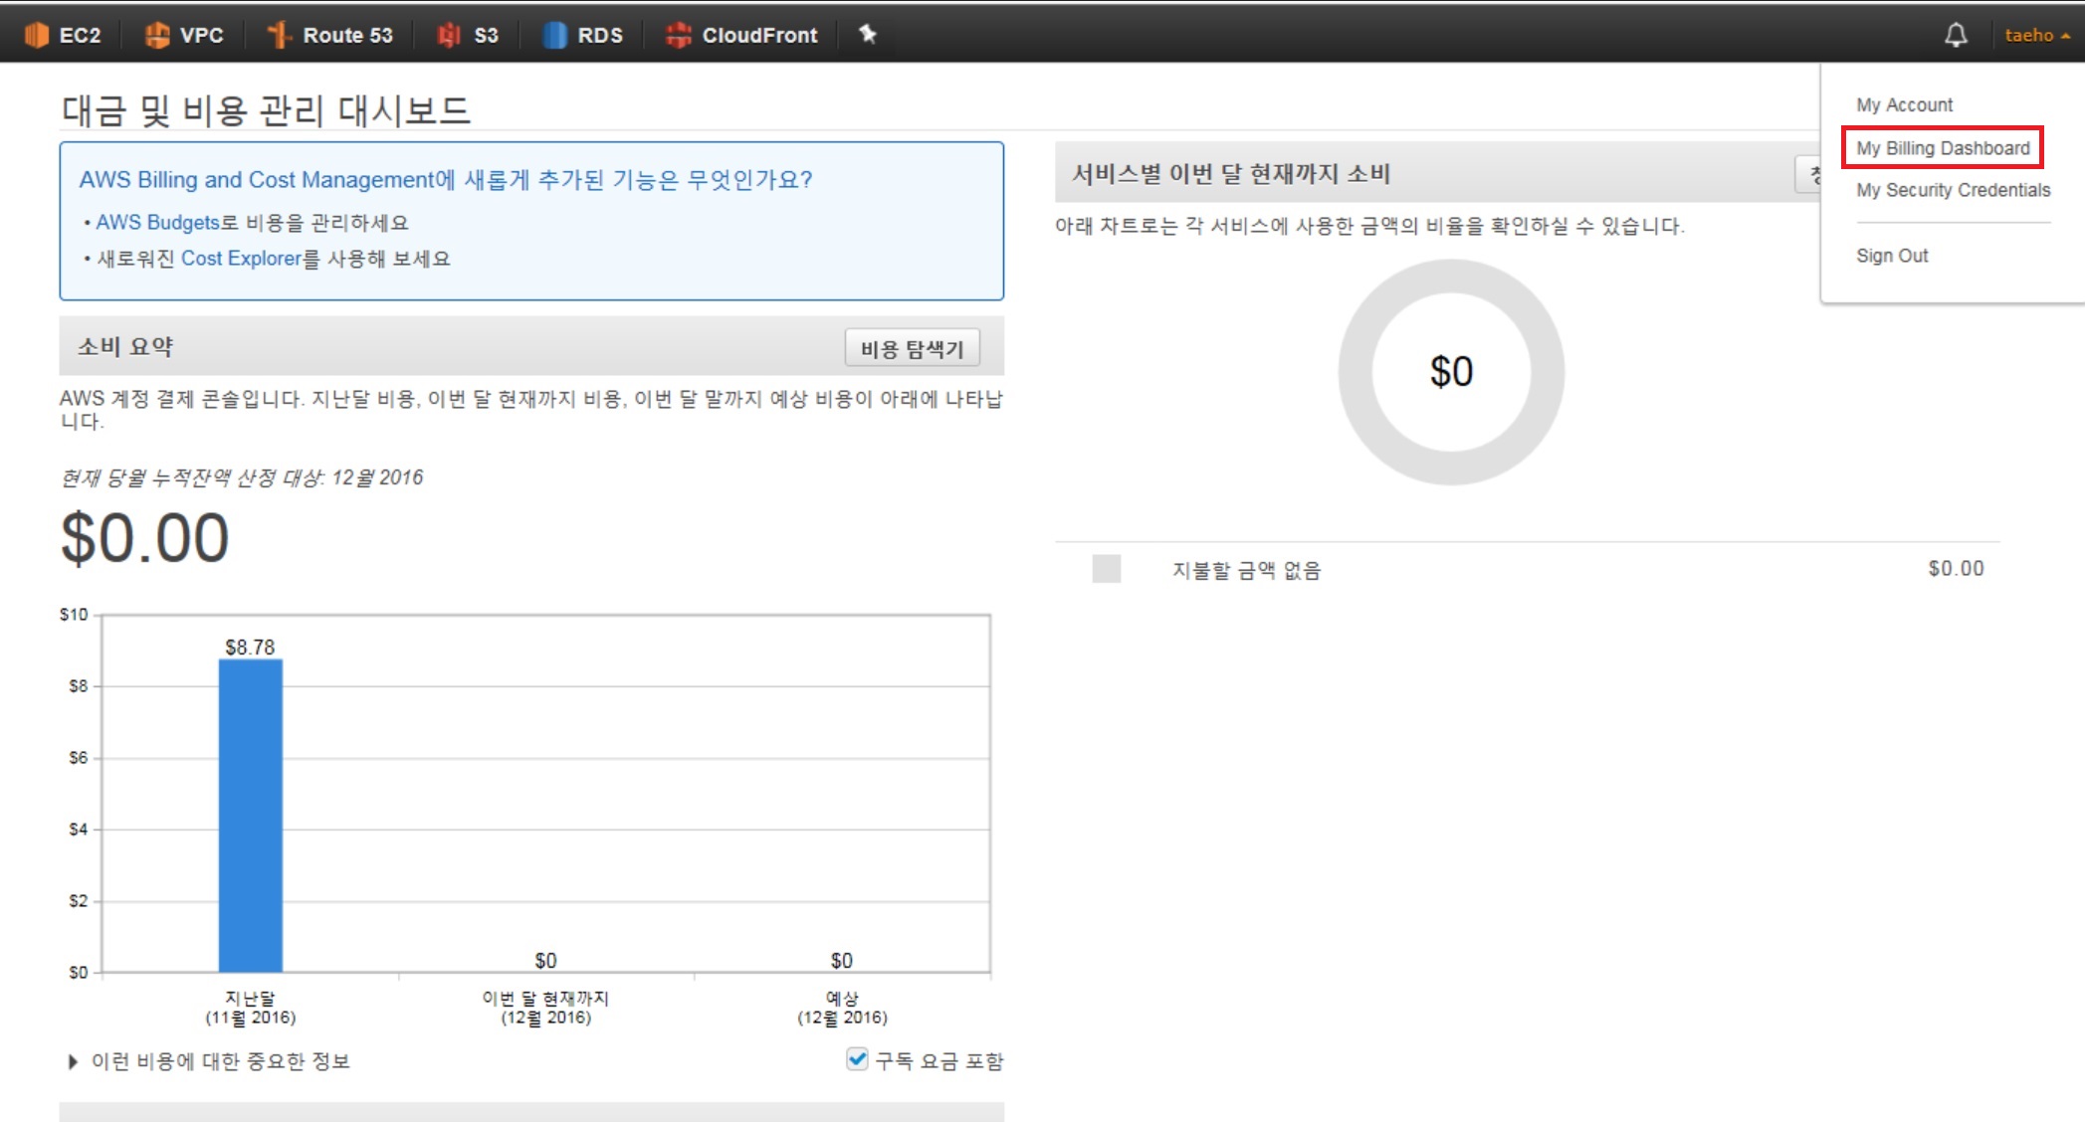Open the S3 service shortcut
The width and height of the screenshot is (2085, 1122).
(x=468, y=35)
